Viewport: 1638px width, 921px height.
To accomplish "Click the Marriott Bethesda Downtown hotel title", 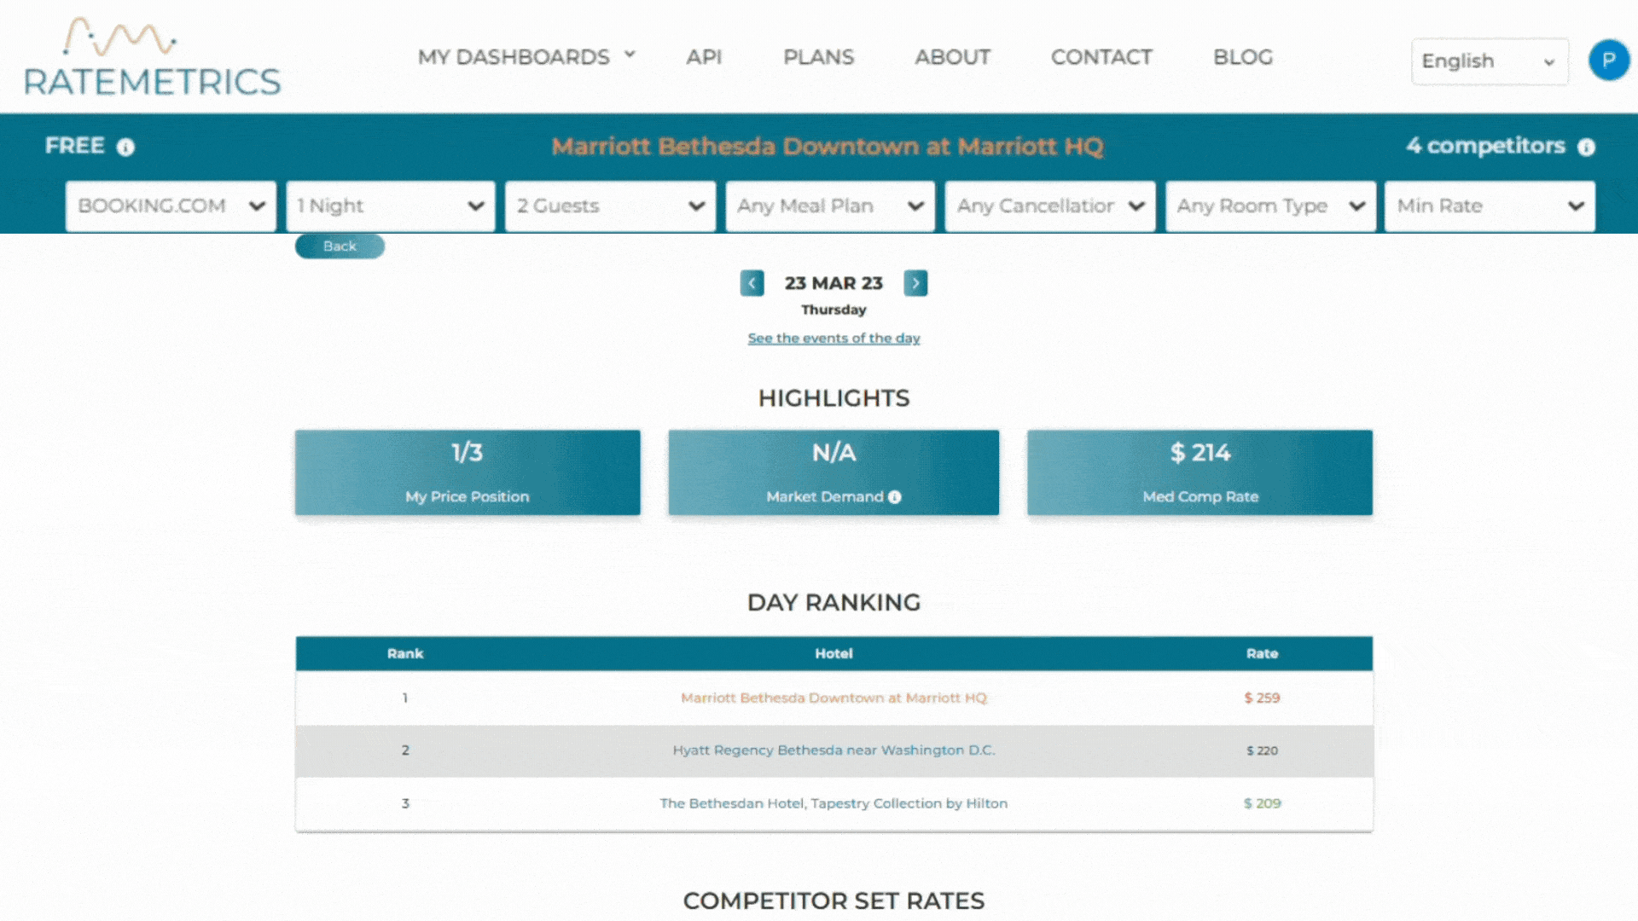I will pos(828,147).
